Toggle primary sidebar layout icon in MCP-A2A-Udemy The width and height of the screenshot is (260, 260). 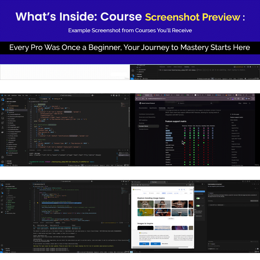114,95
